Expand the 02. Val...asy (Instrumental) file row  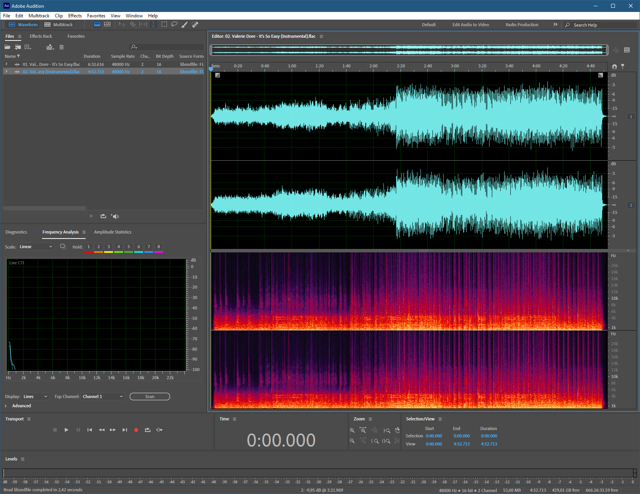pos(6,72)
